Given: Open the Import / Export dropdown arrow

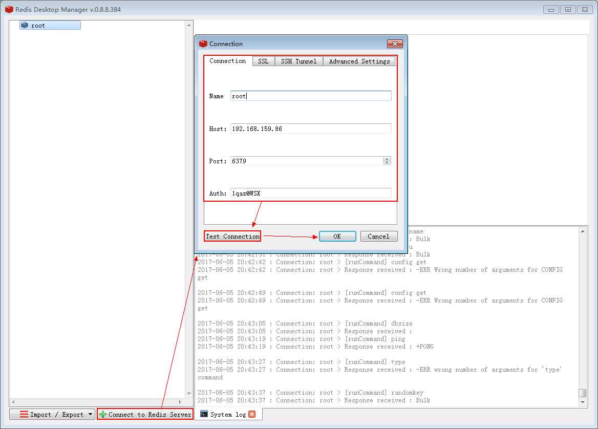Looking at the screenshot, I should [91, 414].
